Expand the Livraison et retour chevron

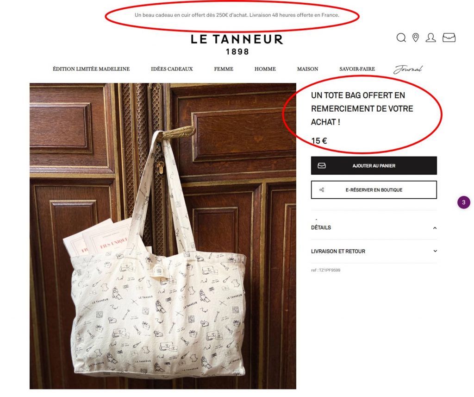tap(435, 251)
